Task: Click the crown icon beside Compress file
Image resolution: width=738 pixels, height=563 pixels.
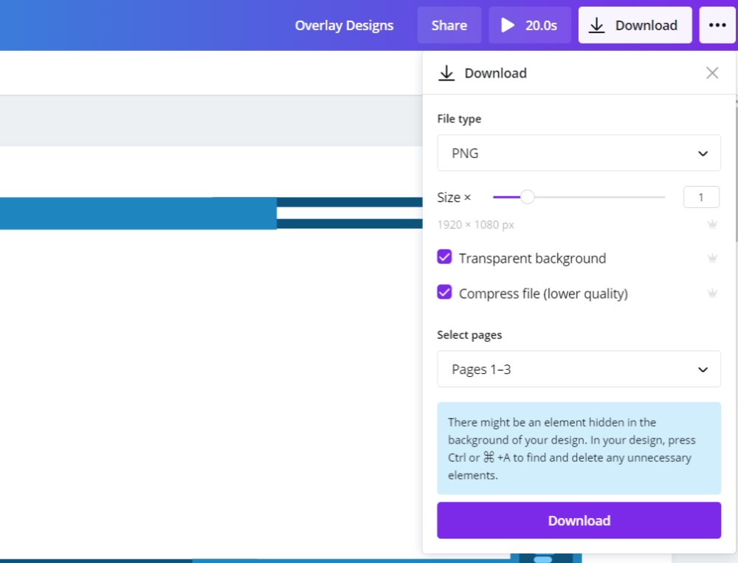Action: [x=712, y=294]
